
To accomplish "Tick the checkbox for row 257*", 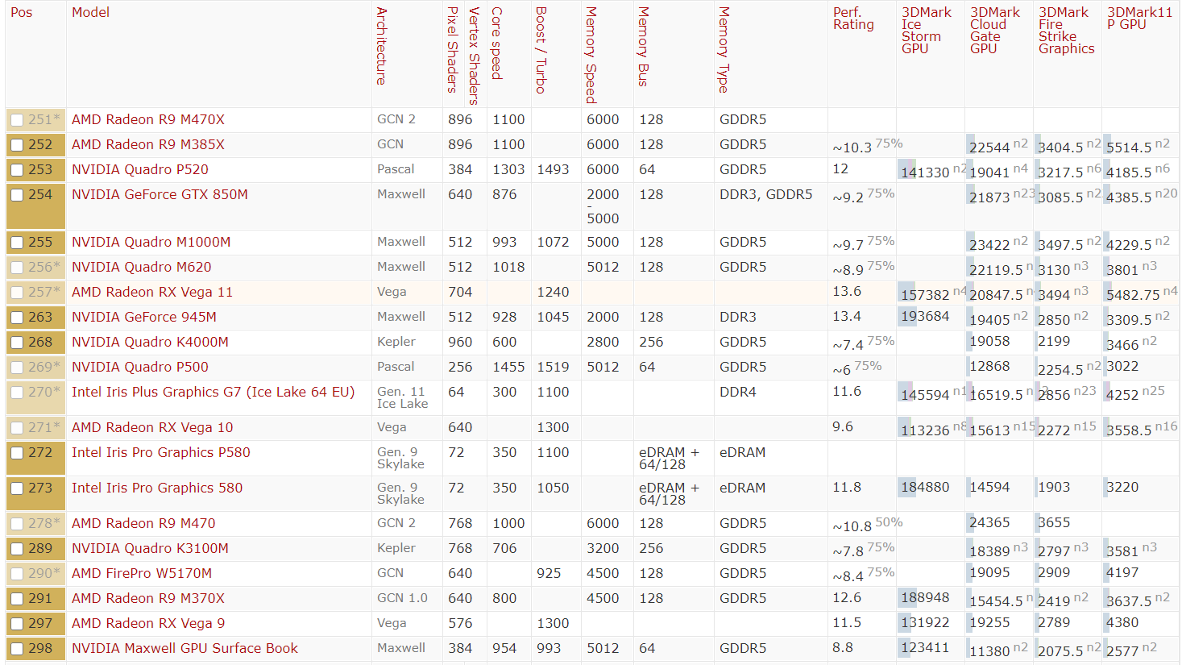I will 17,293.
